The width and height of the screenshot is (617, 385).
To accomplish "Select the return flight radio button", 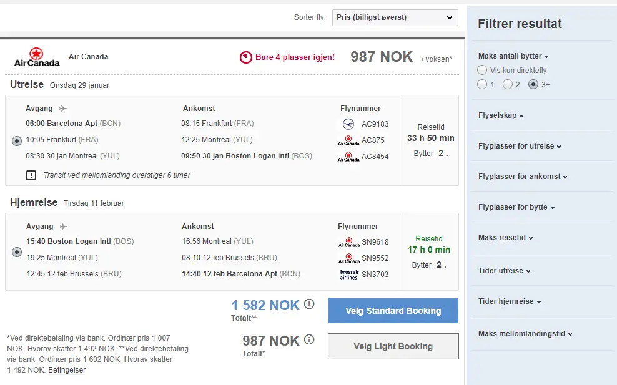I will (17, 252).
